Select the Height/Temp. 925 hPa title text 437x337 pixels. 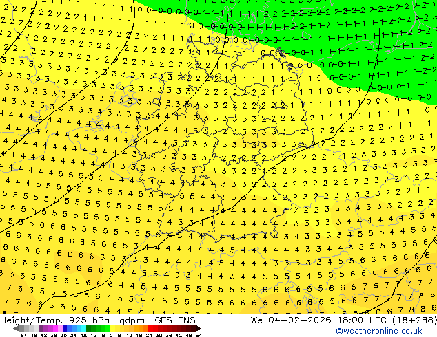pos(57,320)
